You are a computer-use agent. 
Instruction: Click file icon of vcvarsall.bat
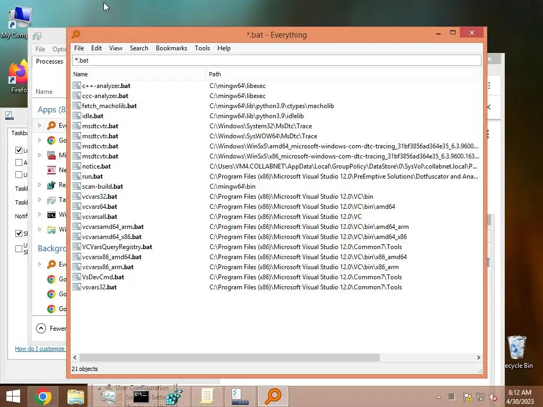click(x=77, y=216)
